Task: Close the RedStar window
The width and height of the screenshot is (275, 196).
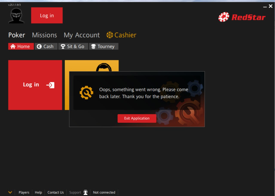Action: [x=271, y=6]
